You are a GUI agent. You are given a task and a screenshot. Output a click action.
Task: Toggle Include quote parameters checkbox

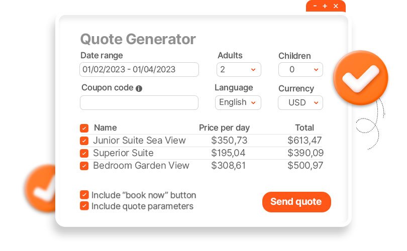(x=84, y=206)
